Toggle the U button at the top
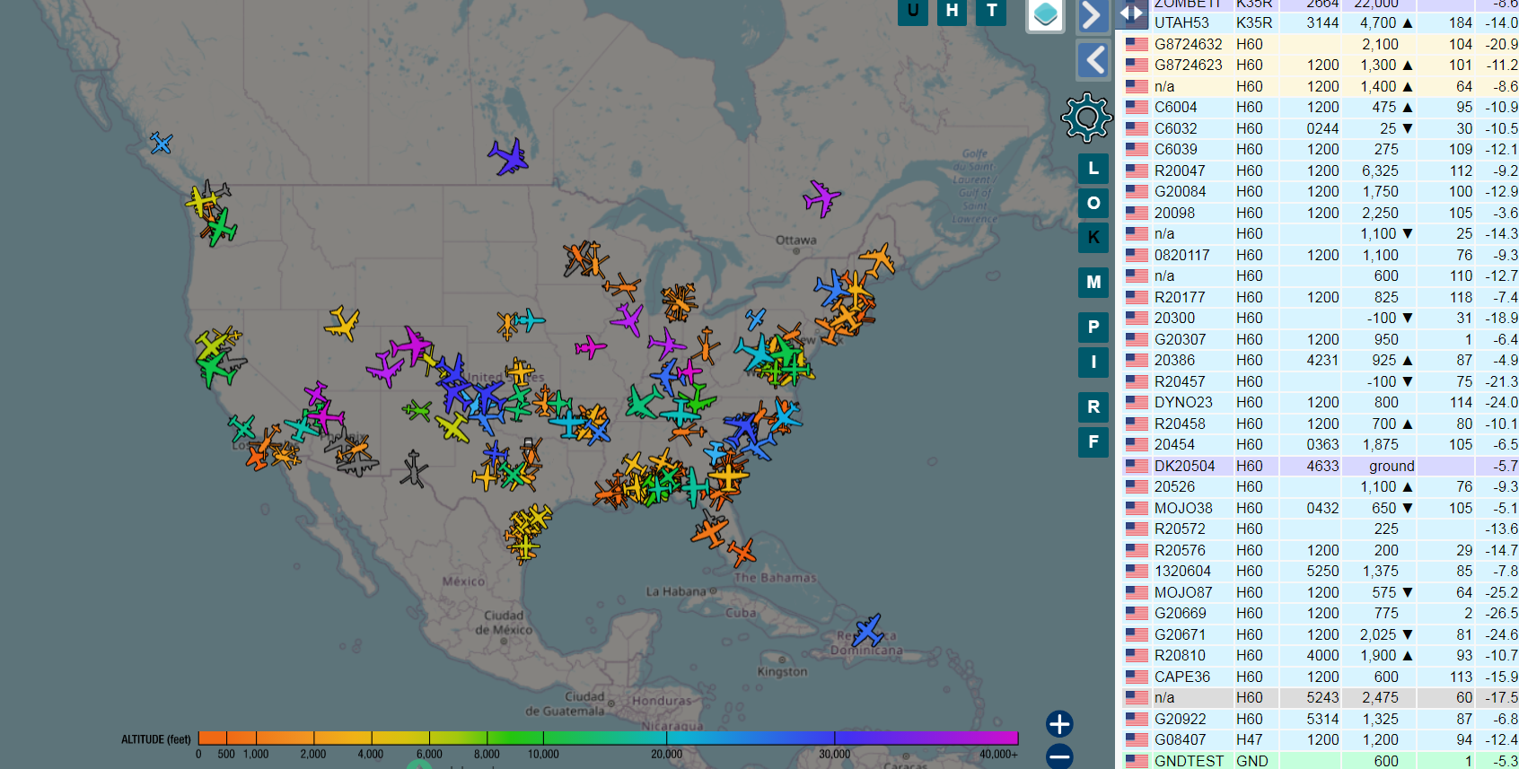 click(913, 11)
